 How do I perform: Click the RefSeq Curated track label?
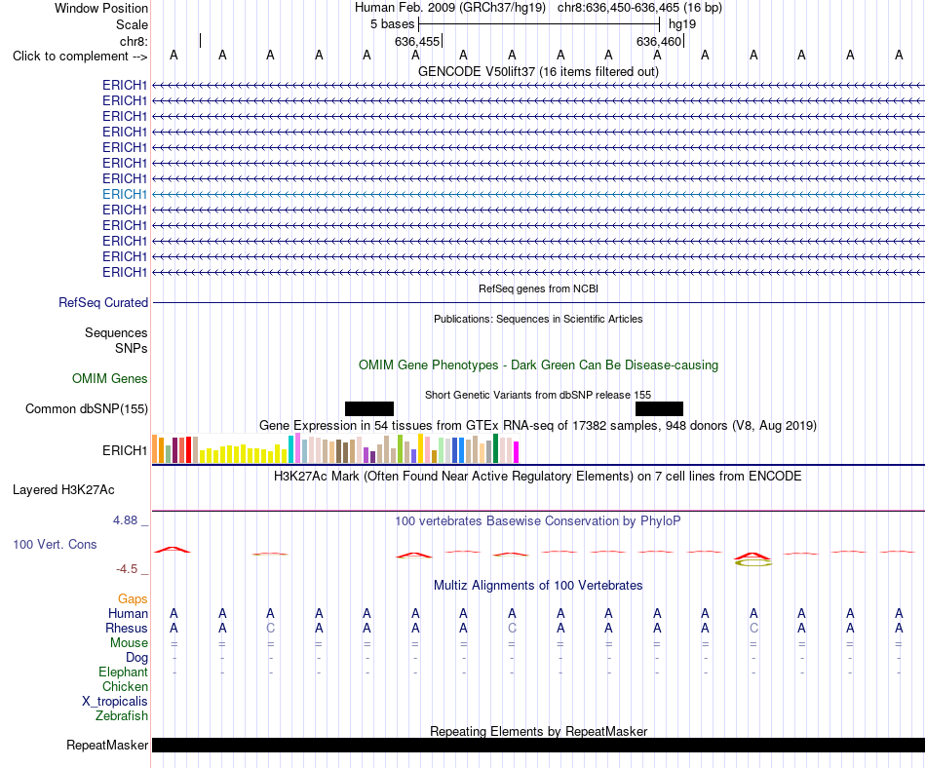102,302
